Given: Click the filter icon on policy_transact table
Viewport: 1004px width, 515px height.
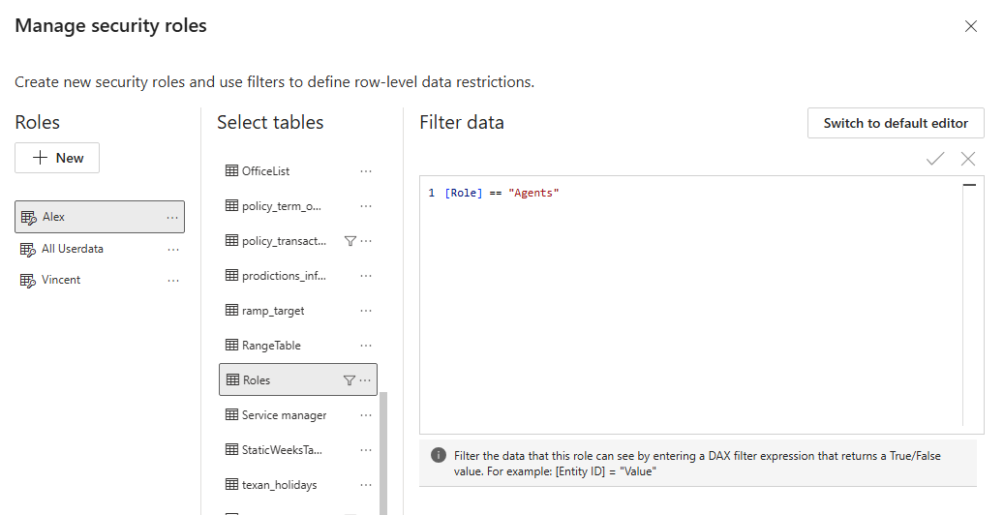Looking at the screenshot, I should coord(350,241).
